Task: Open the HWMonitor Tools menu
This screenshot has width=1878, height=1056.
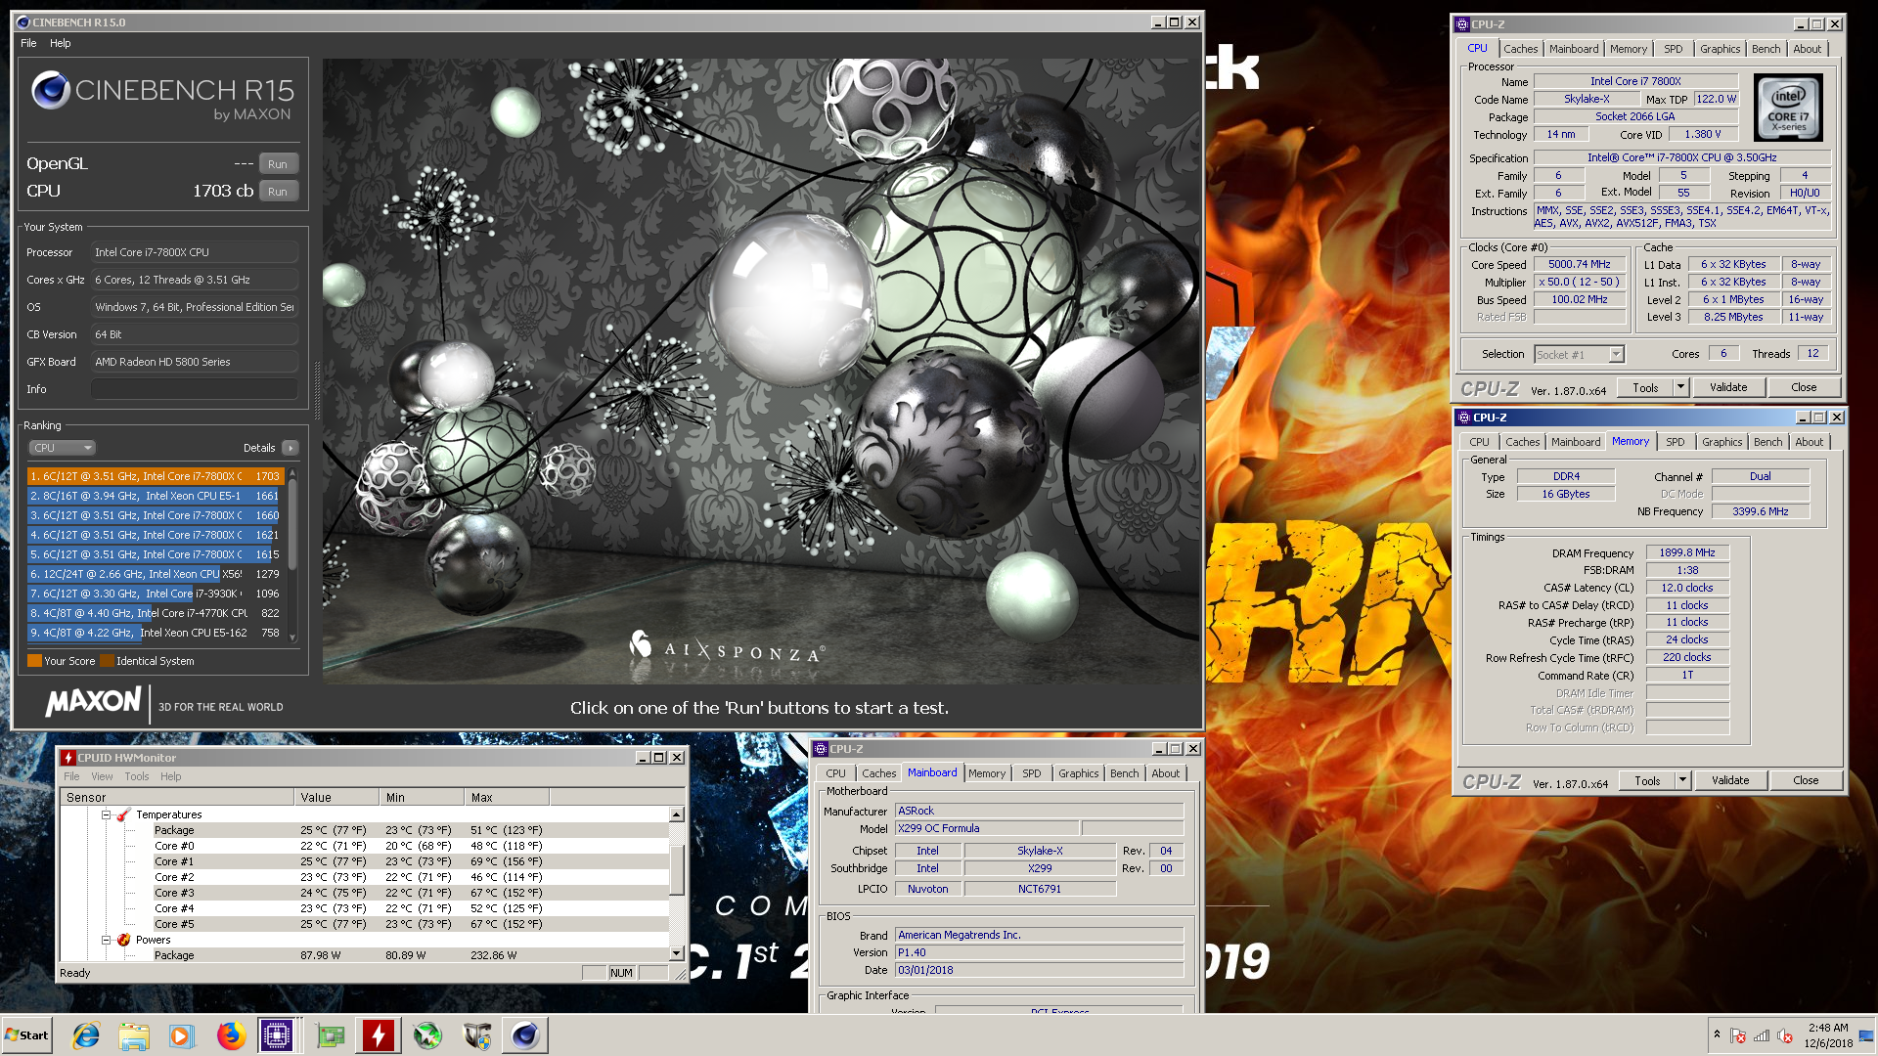Action: click(x=137, y=776)
